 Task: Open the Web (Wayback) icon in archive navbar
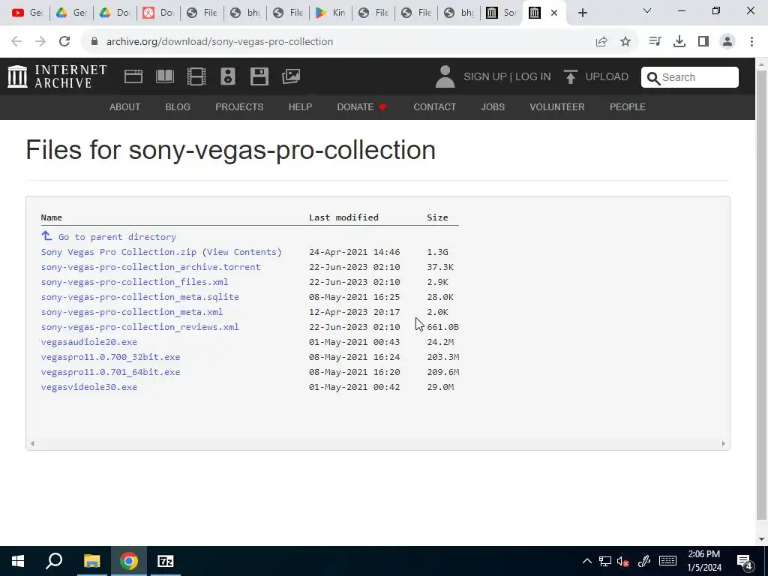coord(133,76)
